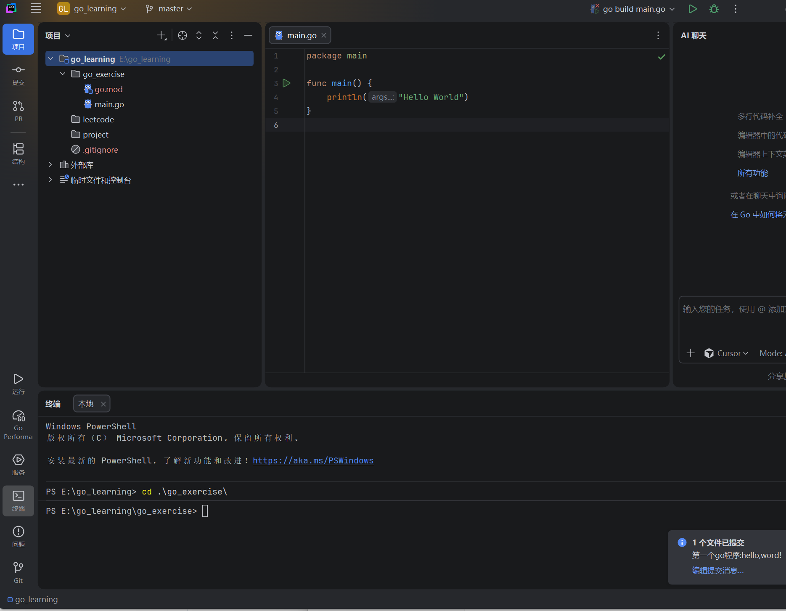
Task: Open the go build main.go configuration dropdown
Action: [x=633, y=9]
